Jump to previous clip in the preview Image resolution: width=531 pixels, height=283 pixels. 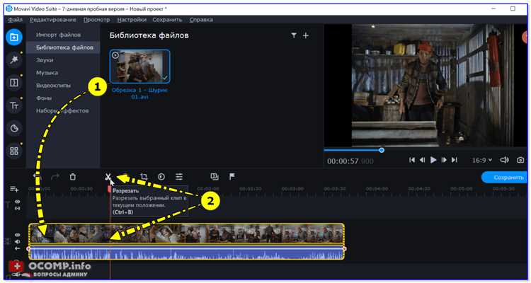412,160
